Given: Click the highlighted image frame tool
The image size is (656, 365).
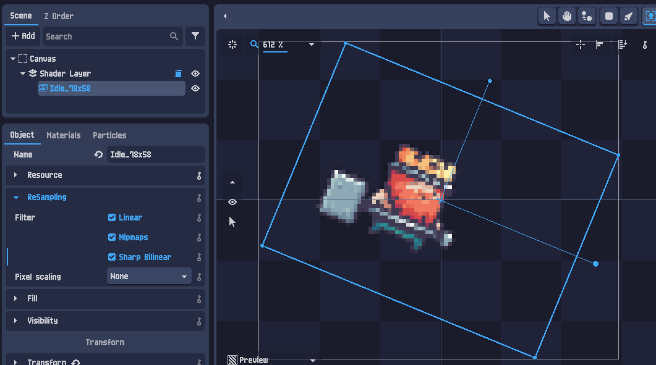Looking at the screenshot, I should [649, 15].
